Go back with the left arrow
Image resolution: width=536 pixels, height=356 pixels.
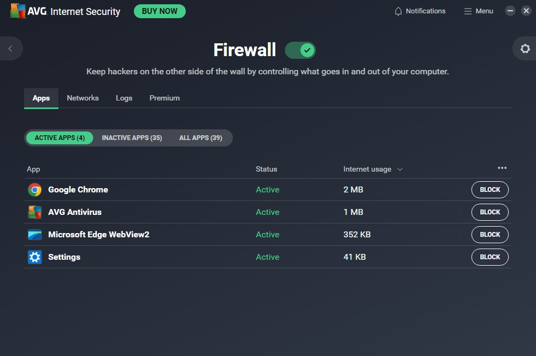point(11,49)
